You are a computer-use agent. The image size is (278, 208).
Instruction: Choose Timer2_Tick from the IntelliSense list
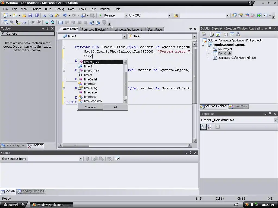pos(91,71)
